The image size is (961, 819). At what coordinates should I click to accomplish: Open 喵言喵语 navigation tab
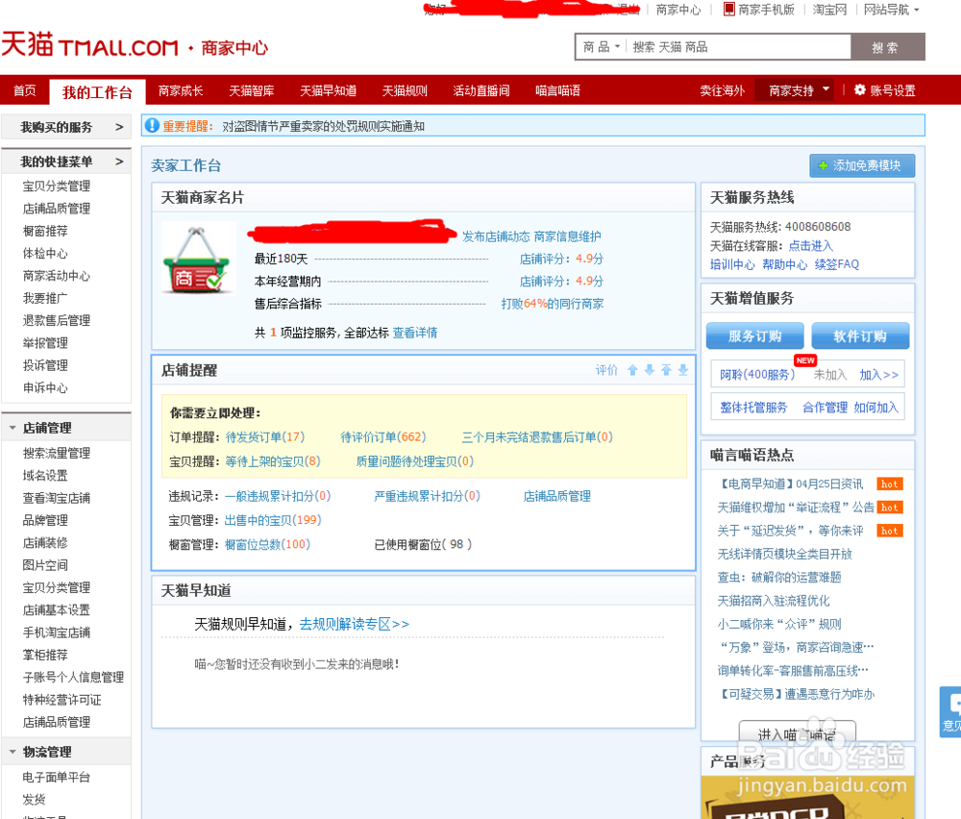point(557,90)
